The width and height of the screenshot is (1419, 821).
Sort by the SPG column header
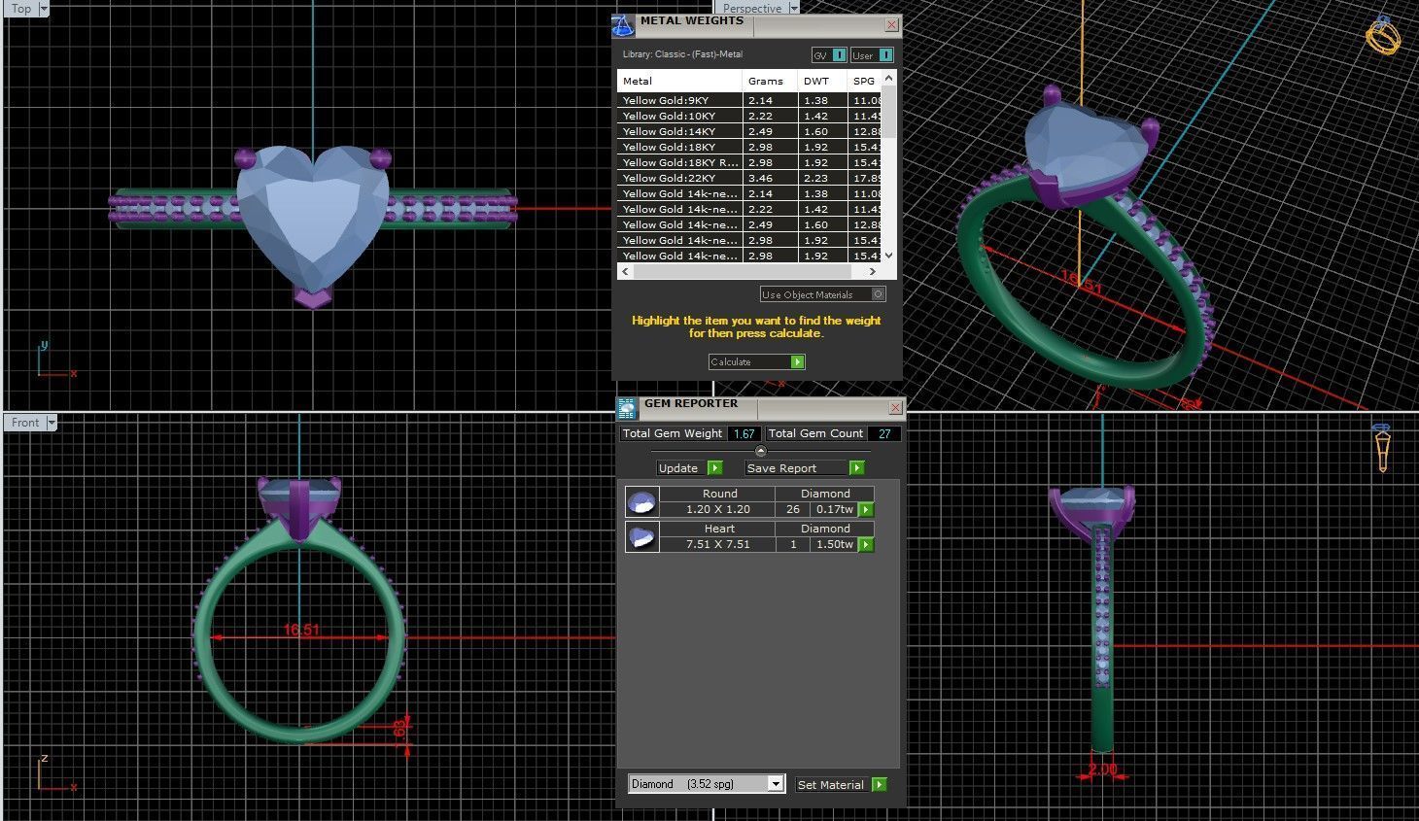pyautogui.click(x=864, y=82)
